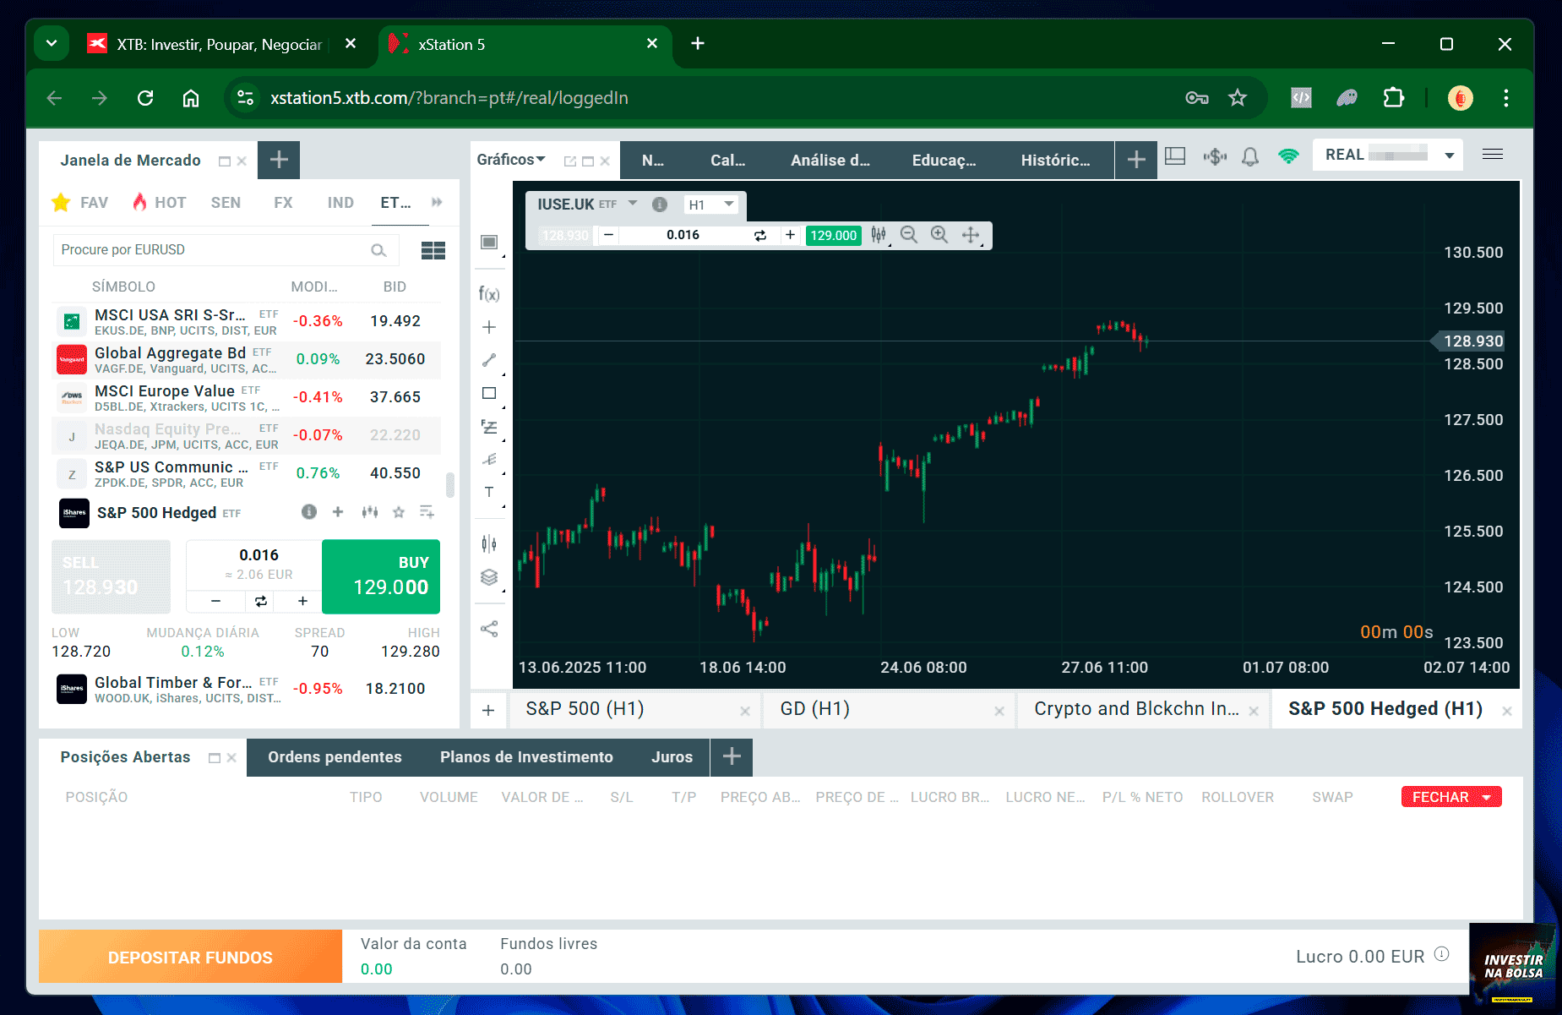Click add-to-list icon for S&P 500 Hedged
Screen dimensions: 1562x1015
point(427,511)
